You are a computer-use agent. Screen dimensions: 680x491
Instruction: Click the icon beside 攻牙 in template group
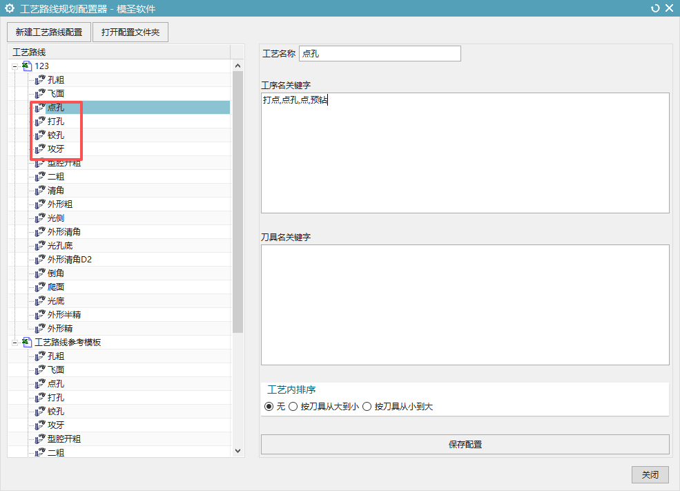pos(40,425)
